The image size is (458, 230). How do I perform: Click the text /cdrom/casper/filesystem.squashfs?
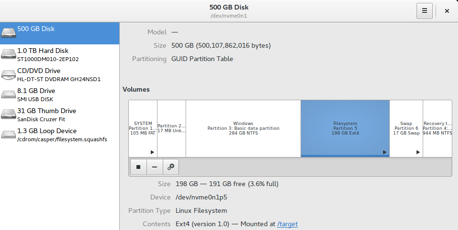pos(62,139)
